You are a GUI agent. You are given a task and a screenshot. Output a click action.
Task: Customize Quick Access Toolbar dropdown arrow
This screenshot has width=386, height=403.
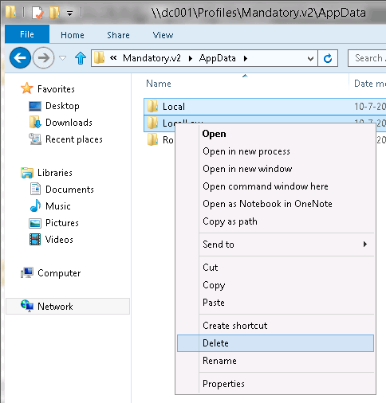coord(69,13)
